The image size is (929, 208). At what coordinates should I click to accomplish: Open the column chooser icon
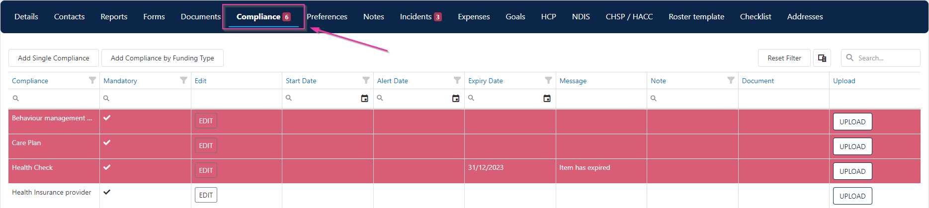click(822, 58)
